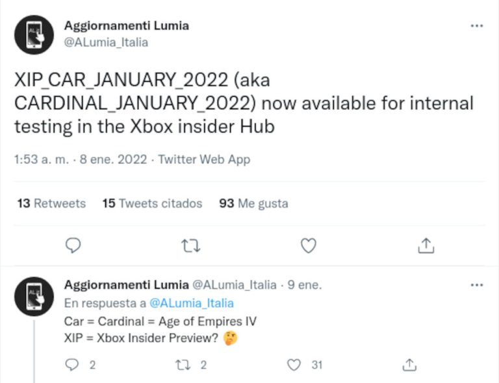Retweet the main XIP_CAR tweet

(x=190, y=245)
